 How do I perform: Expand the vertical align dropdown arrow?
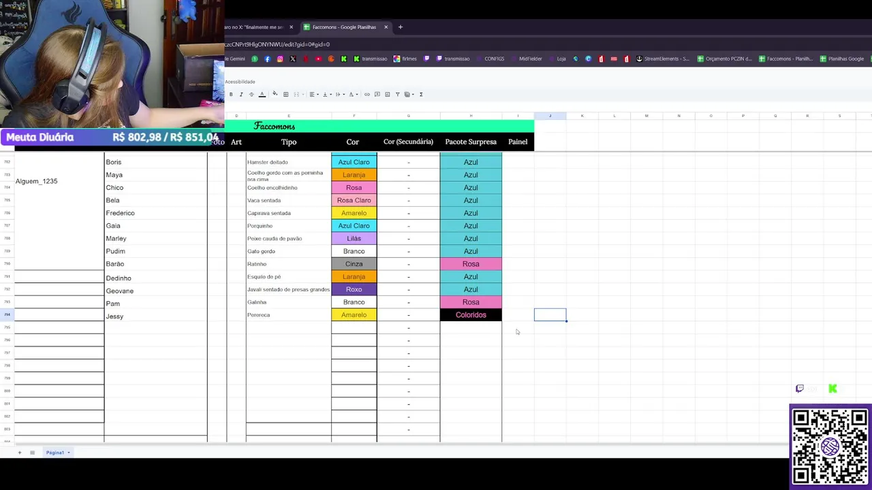tap(331, 95)
